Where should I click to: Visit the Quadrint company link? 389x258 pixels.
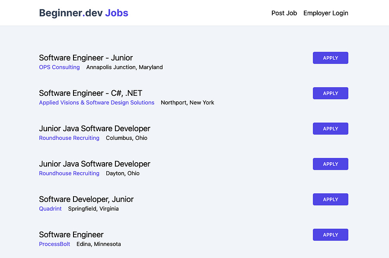click(x=50, y=209)
